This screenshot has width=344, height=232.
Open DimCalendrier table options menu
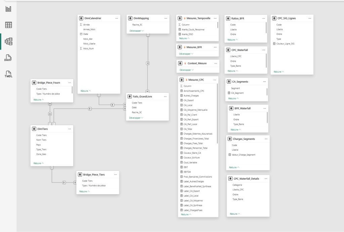click(x=117, y=18)
